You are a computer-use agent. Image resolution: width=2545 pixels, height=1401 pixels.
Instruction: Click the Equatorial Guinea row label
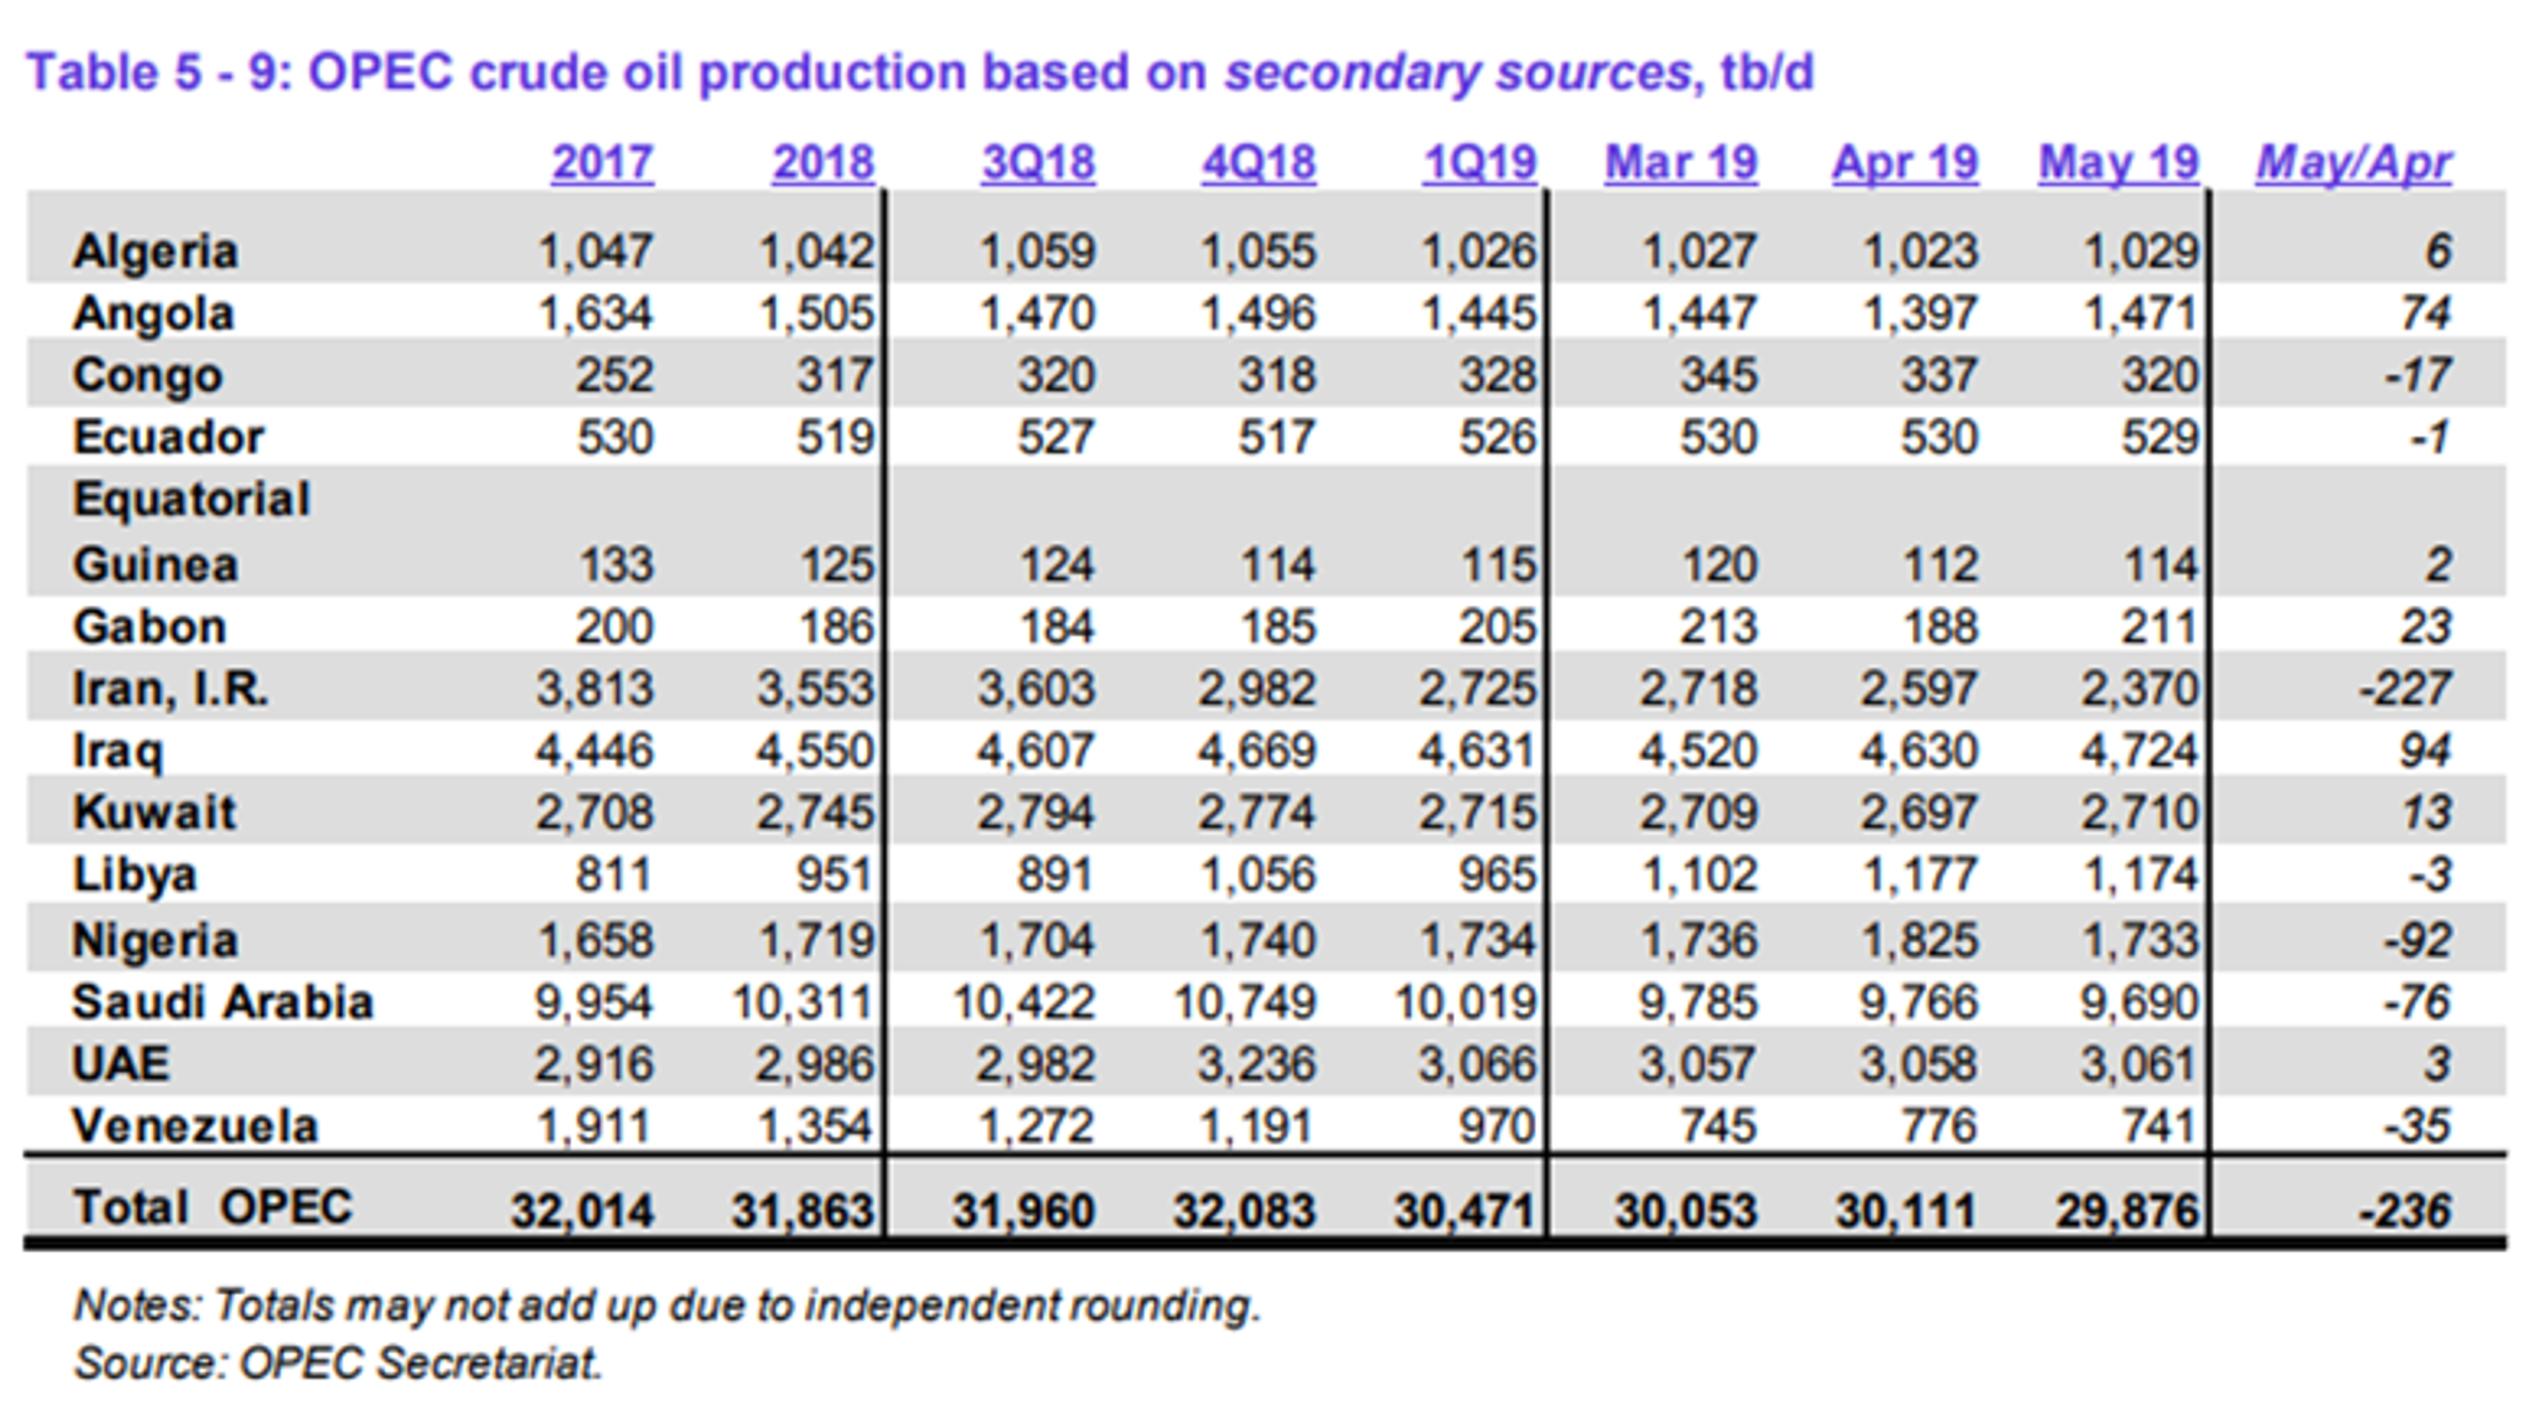[192, 532]
